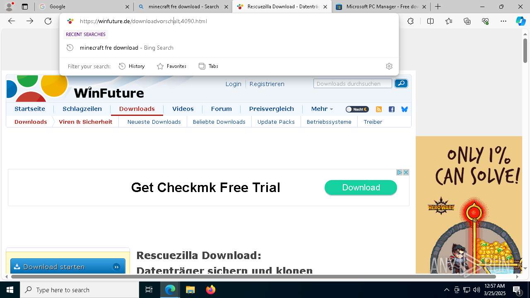Viewport: 530px width, 298px height.
Task: Open the Registrieren link
Action: click(267, 84)
